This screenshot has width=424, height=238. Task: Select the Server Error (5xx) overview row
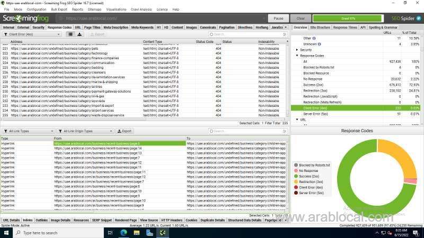coord(356,114)
